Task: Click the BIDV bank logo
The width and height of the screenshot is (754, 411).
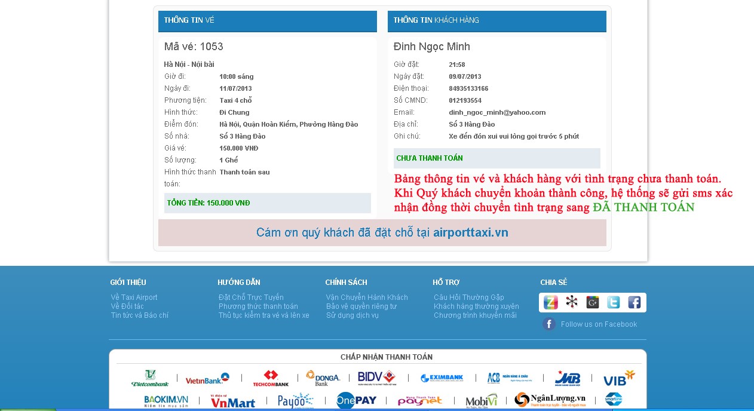Action: coord(376,378)
